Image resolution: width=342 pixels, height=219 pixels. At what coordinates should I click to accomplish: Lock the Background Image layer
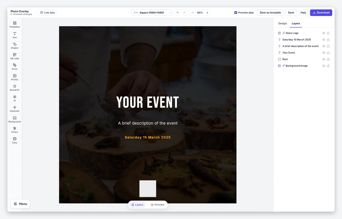[x=328, y=66]
